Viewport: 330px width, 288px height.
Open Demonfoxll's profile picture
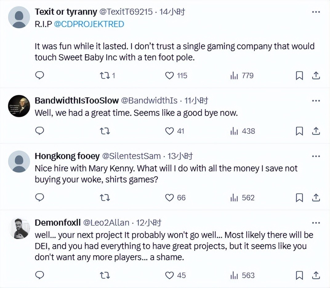tap(19, 228)
